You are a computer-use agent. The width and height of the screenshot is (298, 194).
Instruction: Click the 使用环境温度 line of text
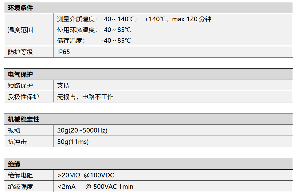(x=94, y=30)
